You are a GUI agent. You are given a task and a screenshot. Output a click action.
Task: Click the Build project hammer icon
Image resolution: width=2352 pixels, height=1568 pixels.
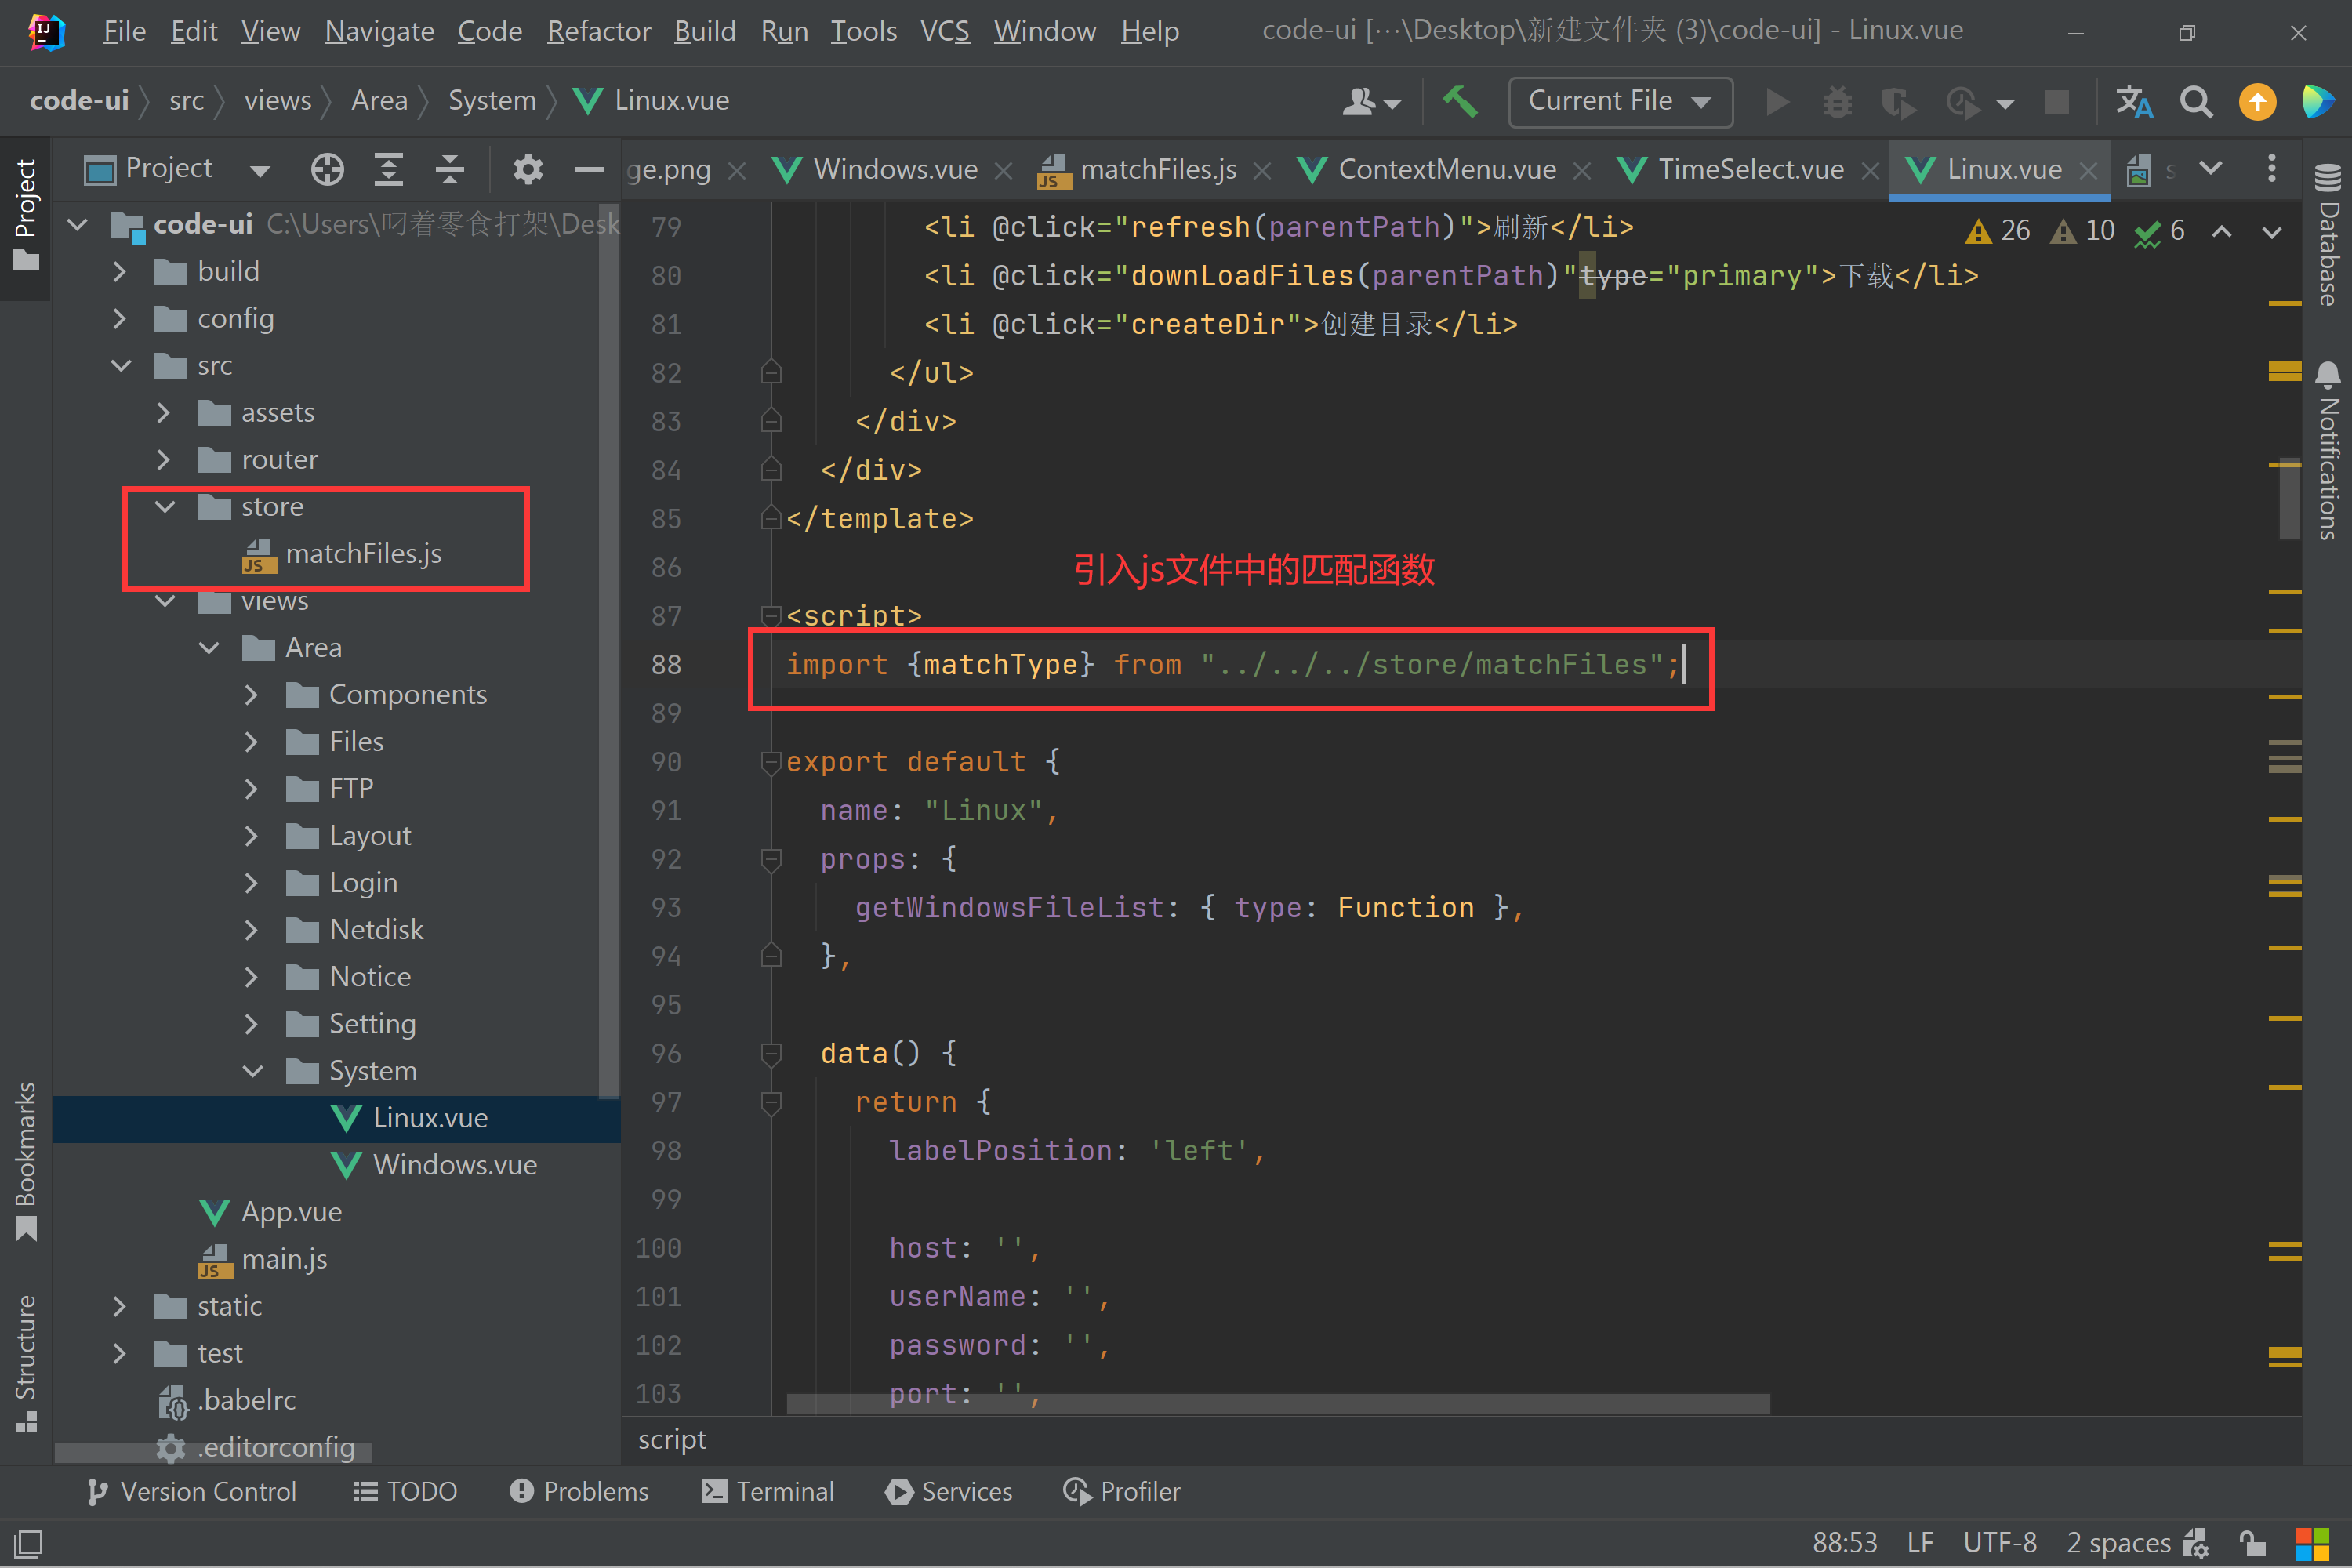1460,101
